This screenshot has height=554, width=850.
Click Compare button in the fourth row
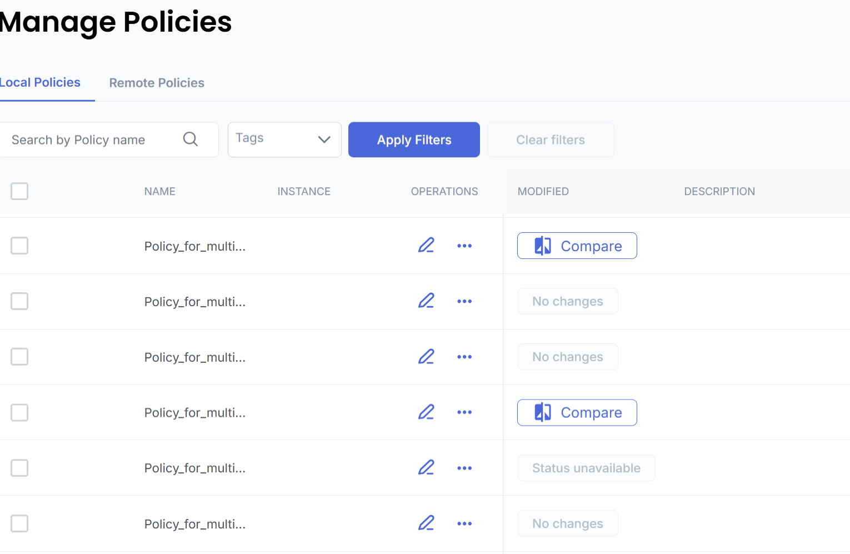(x=577, y=412)
